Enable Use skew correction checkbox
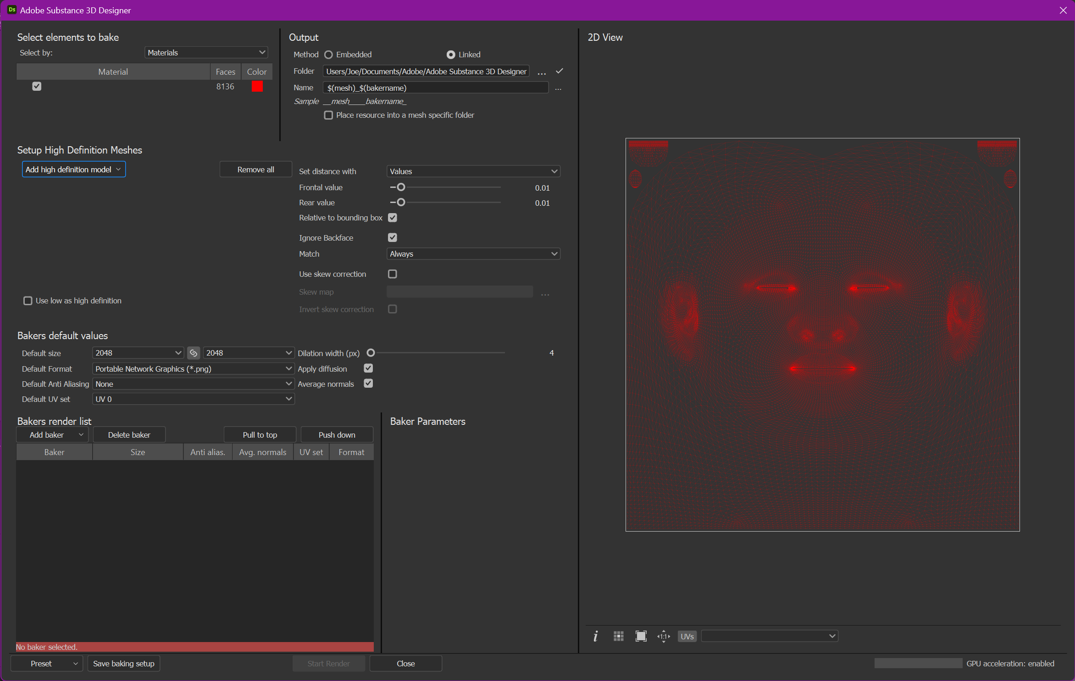This screenshot has height=681, width=1075. (392, 274)
